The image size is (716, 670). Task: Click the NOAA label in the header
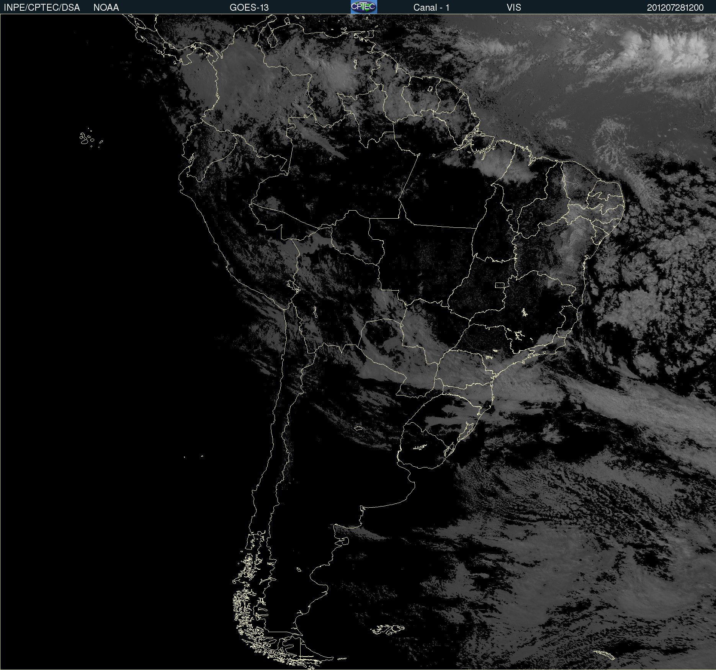tap(106, 8)
